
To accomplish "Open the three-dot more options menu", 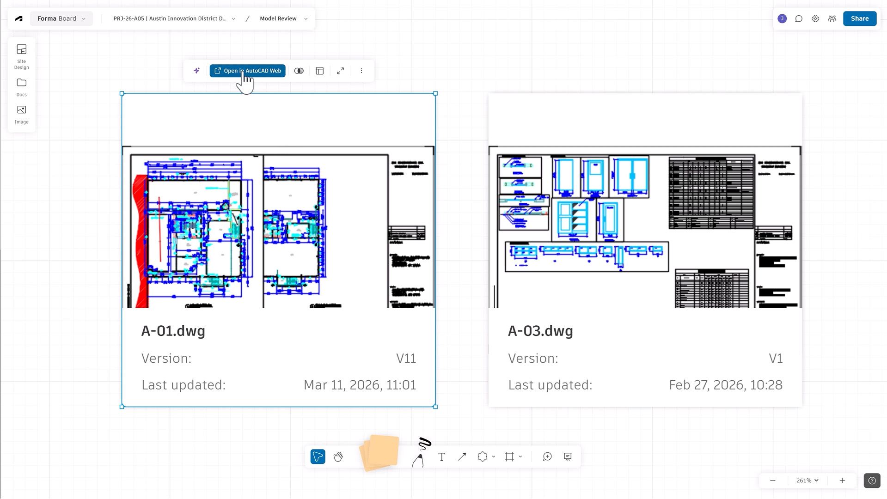I will click(x=361, y=71).
